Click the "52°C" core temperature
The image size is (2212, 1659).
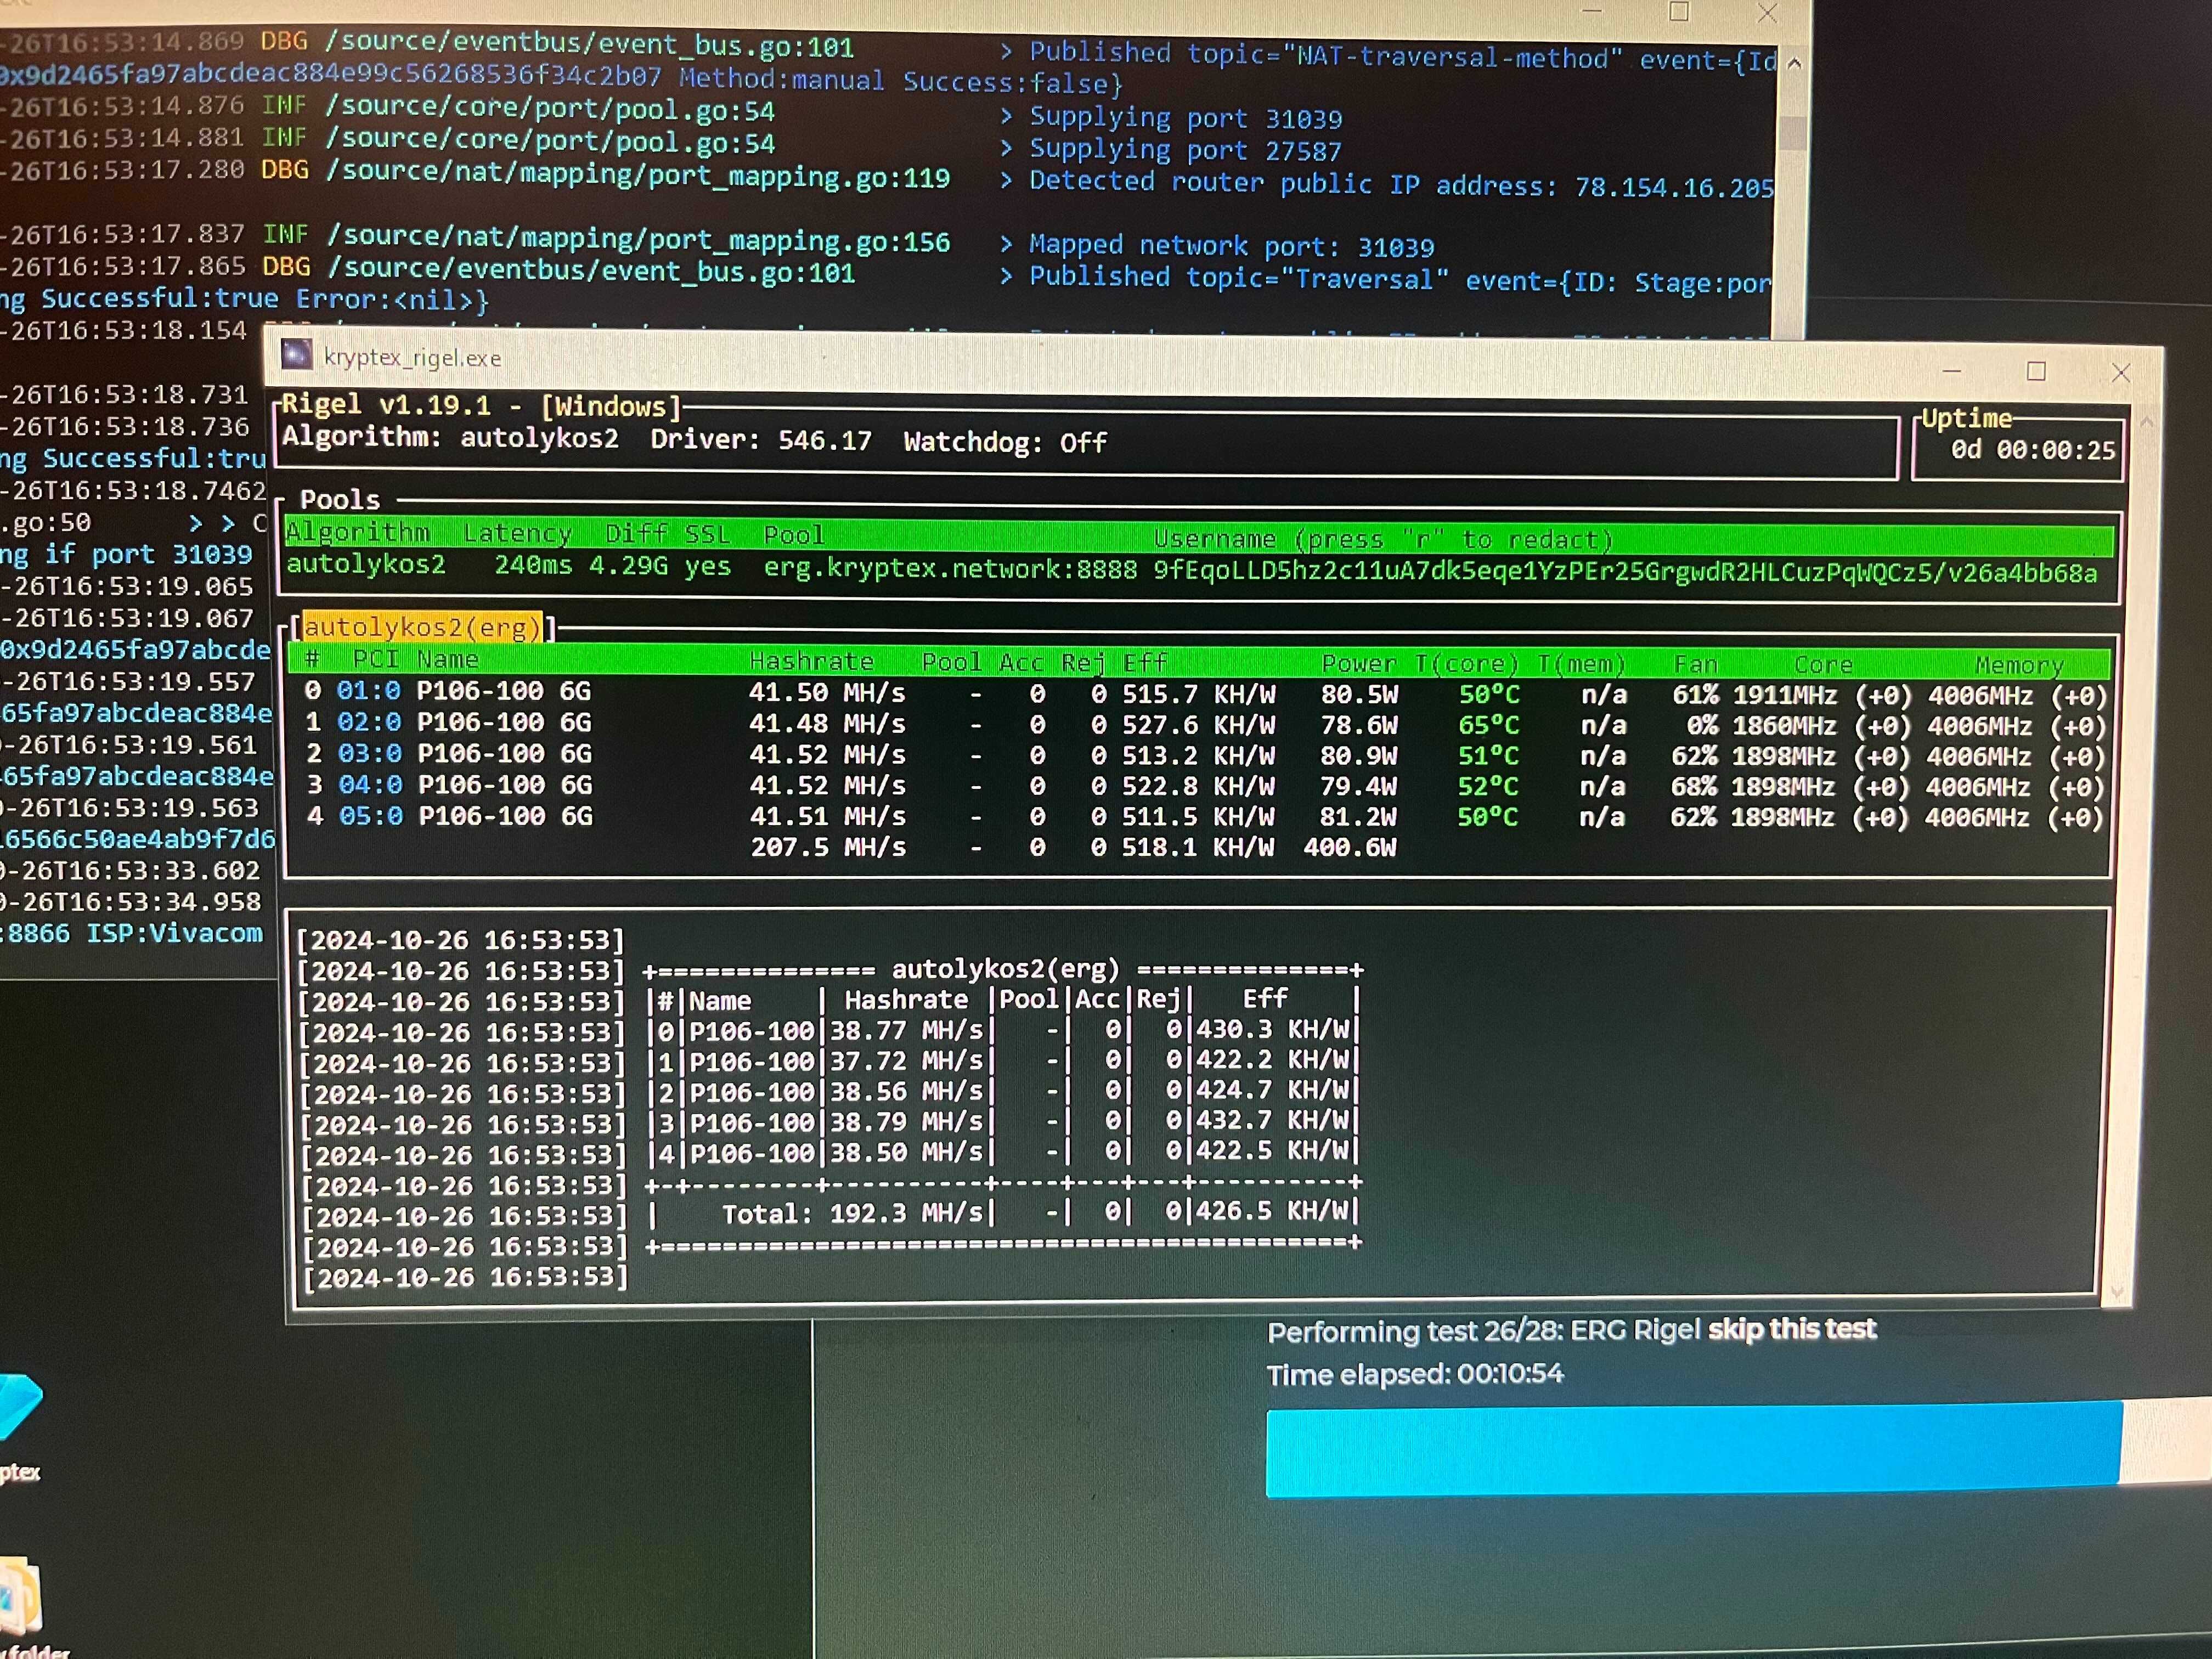(x=1488, y=787)
